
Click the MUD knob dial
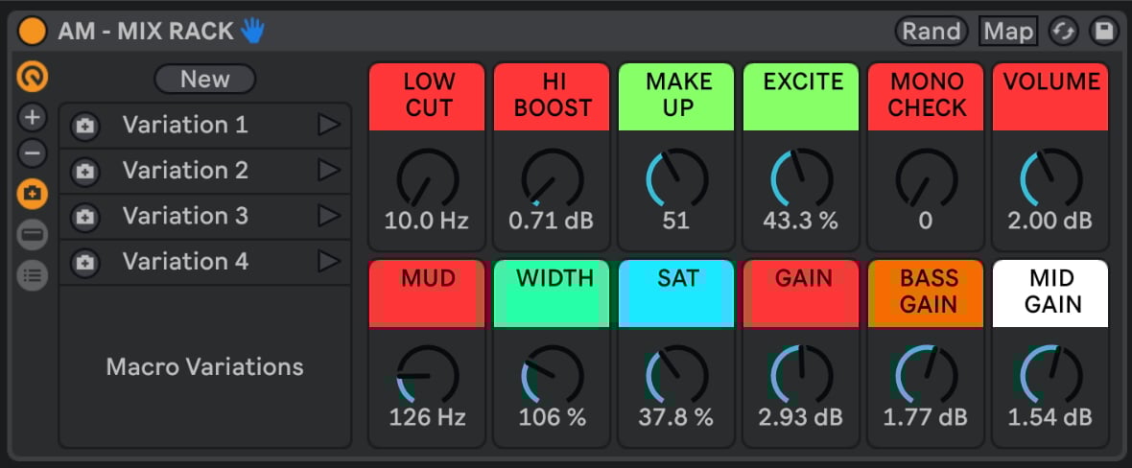[x=428, y=375]
